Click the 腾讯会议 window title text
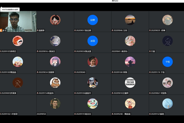 115,1
